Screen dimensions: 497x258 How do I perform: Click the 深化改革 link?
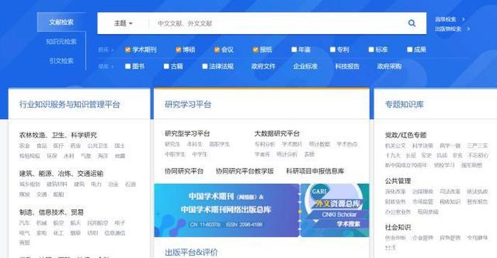point(395,191)
